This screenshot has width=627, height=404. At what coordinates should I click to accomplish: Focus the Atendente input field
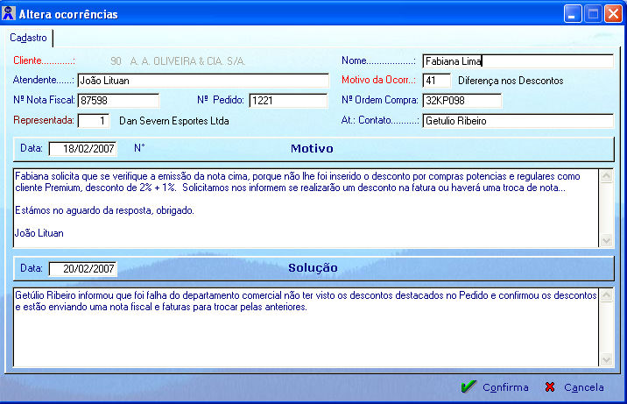201,81
